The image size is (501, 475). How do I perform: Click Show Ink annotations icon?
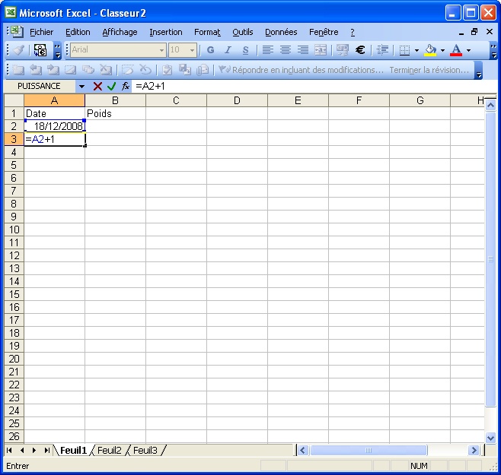128,70
